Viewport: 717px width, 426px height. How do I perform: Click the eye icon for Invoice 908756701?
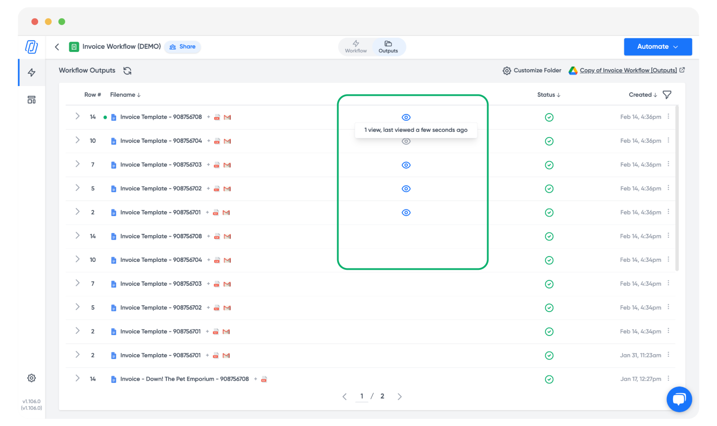click(406, 213)
